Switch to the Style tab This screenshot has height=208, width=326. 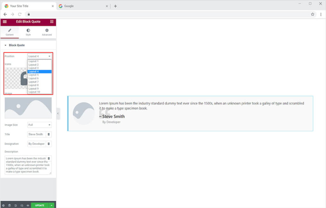coord(28,32)
